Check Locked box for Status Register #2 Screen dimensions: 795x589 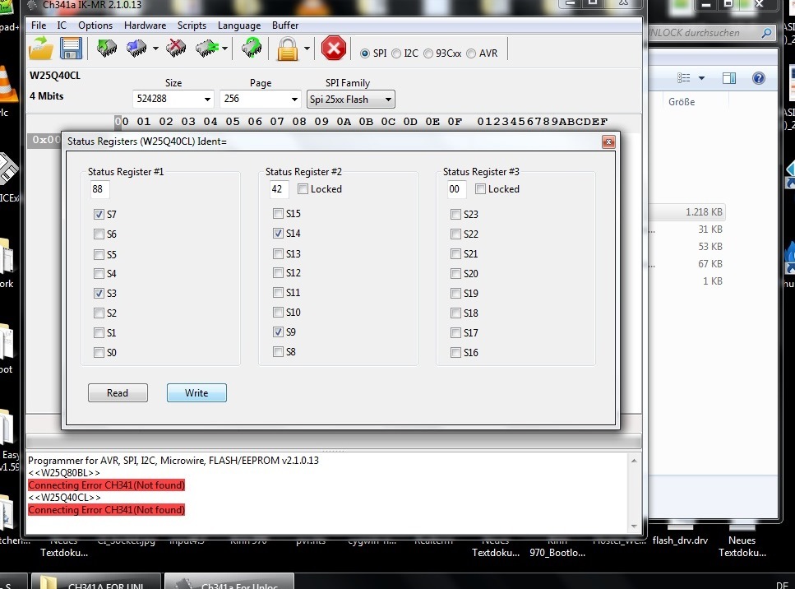tap(303, 188)
